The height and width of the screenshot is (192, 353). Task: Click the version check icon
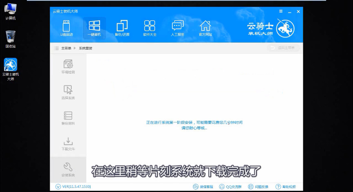(x=58, y=187)
